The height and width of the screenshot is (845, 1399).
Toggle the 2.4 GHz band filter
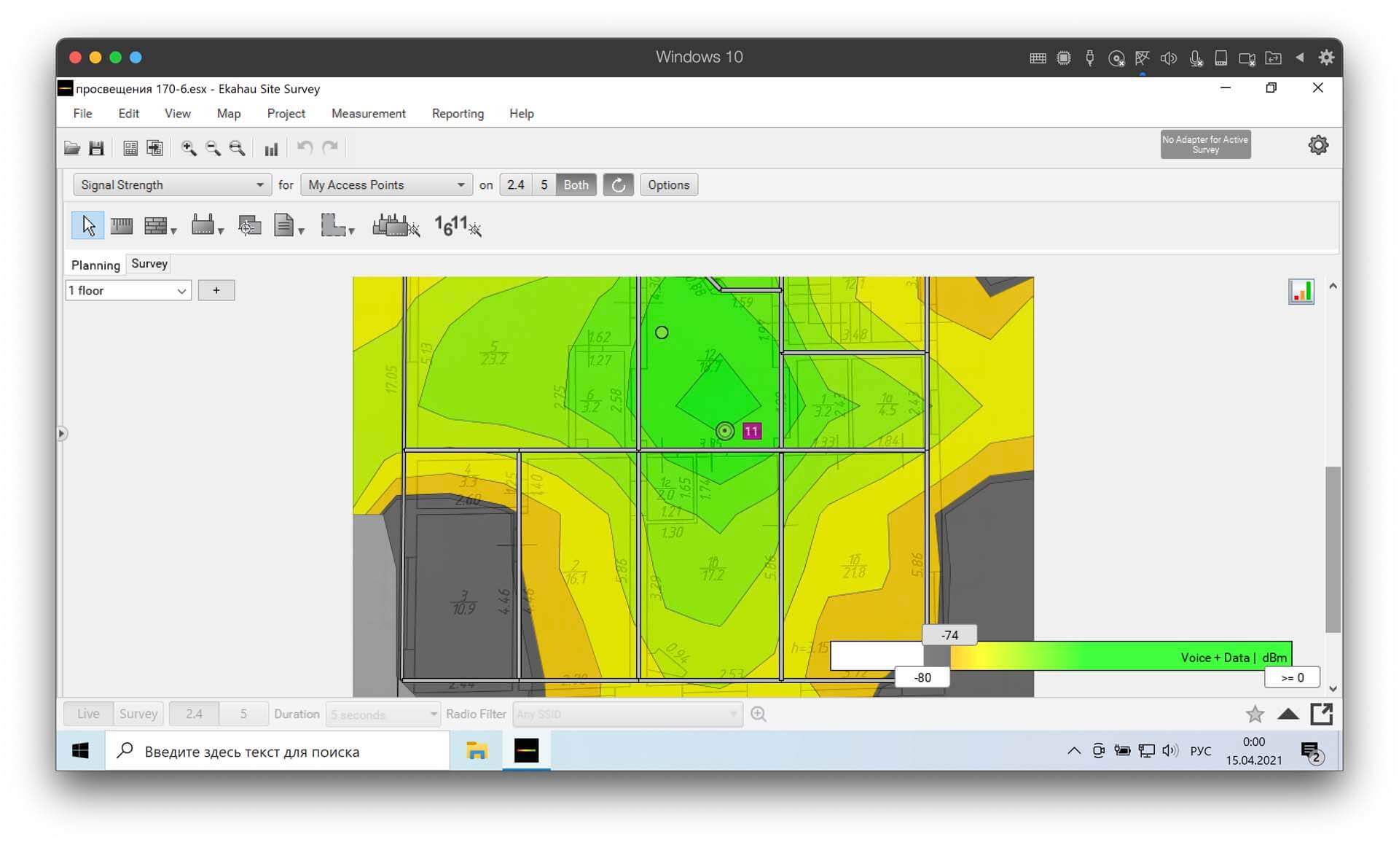tap(516, 185)
